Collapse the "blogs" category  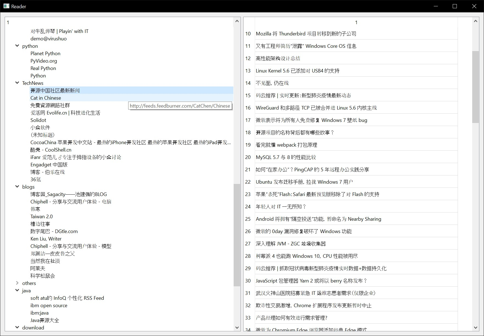(x=17, y=186)
